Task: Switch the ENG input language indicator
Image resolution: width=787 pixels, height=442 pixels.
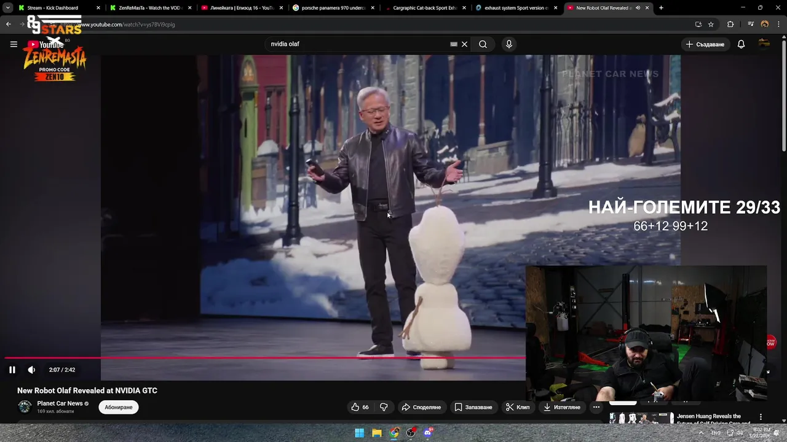Action: tap(716, 433)
